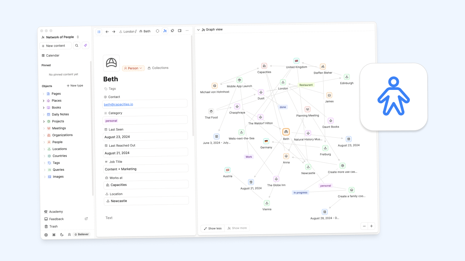This screenshot has height=261, width=465.
Task: Open settings gear in the bottom sidebar
Action: [x=46, y=235]
